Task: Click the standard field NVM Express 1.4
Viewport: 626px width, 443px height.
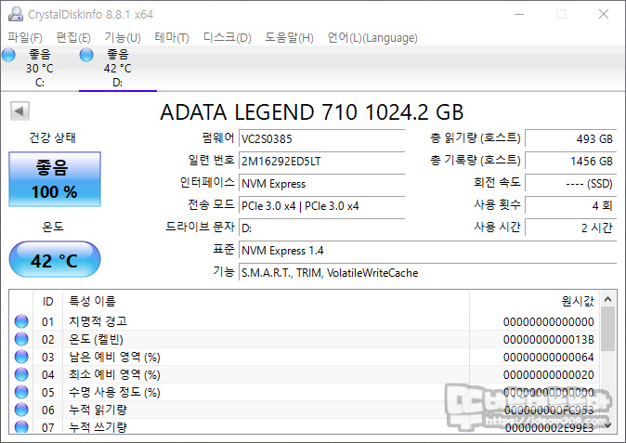Action: (428, 251)
